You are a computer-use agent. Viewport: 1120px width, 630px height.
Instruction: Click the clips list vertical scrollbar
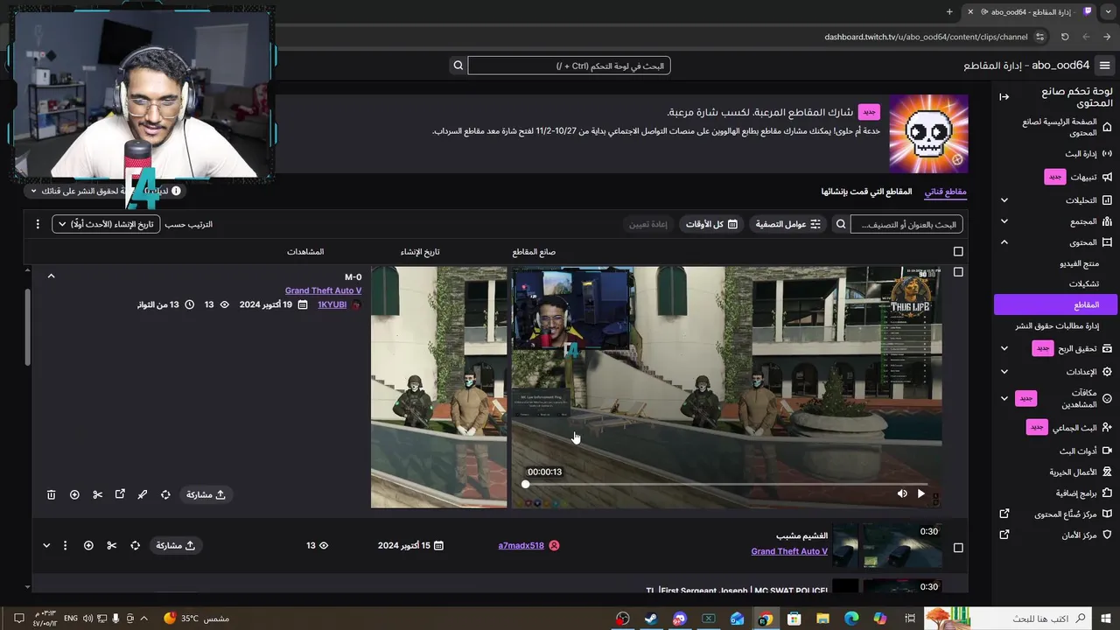[x=27, y=328]
